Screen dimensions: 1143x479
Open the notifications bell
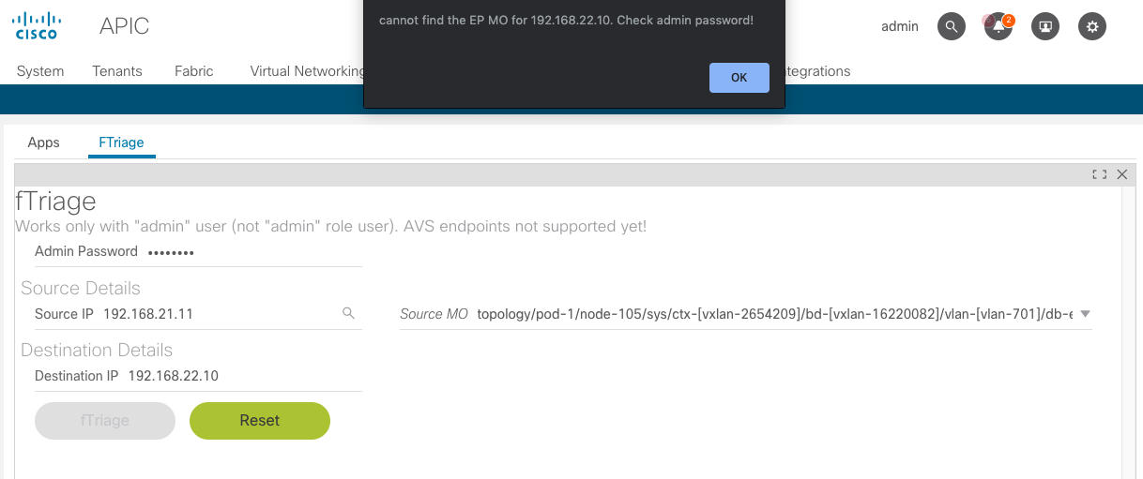(998, 26)
